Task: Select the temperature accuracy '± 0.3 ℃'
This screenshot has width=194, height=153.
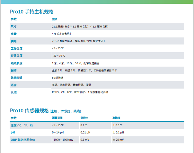Action: coord(118,125)
